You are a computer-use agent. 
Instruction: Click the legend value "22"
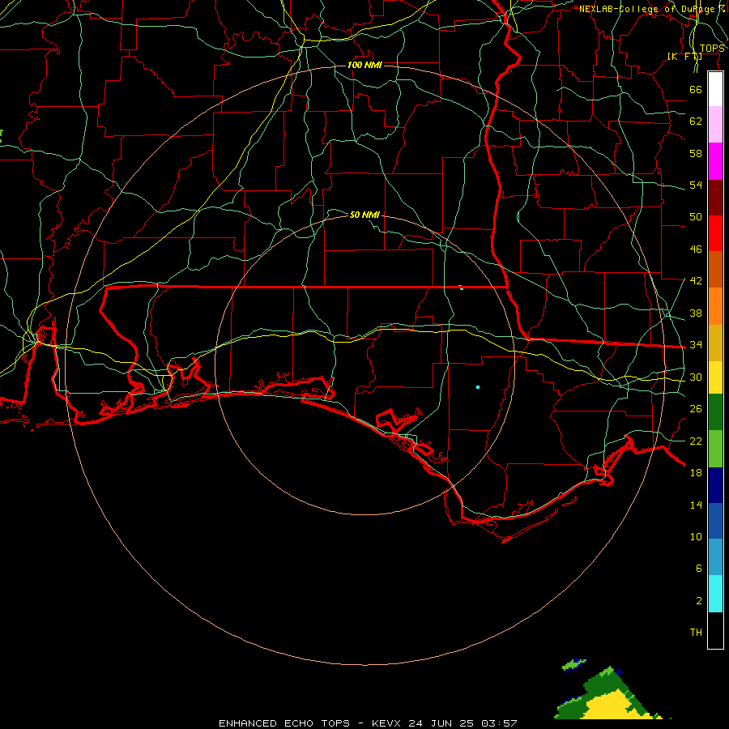(x=696, y=441)
